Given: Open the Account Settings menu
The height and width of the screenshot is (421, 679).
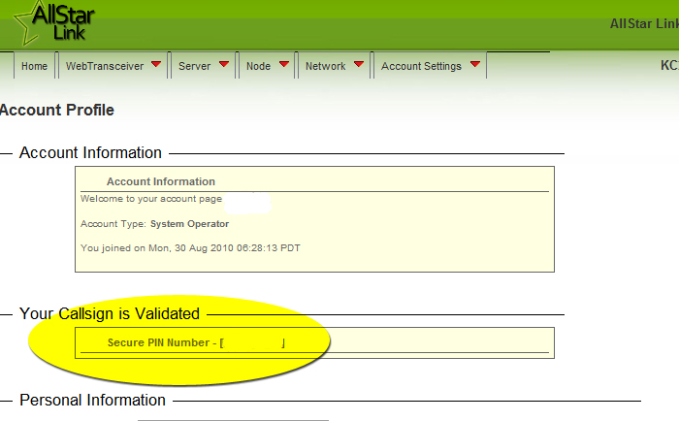Looking at the screenshot, I should pyautogui.click(x=421, y=66).
